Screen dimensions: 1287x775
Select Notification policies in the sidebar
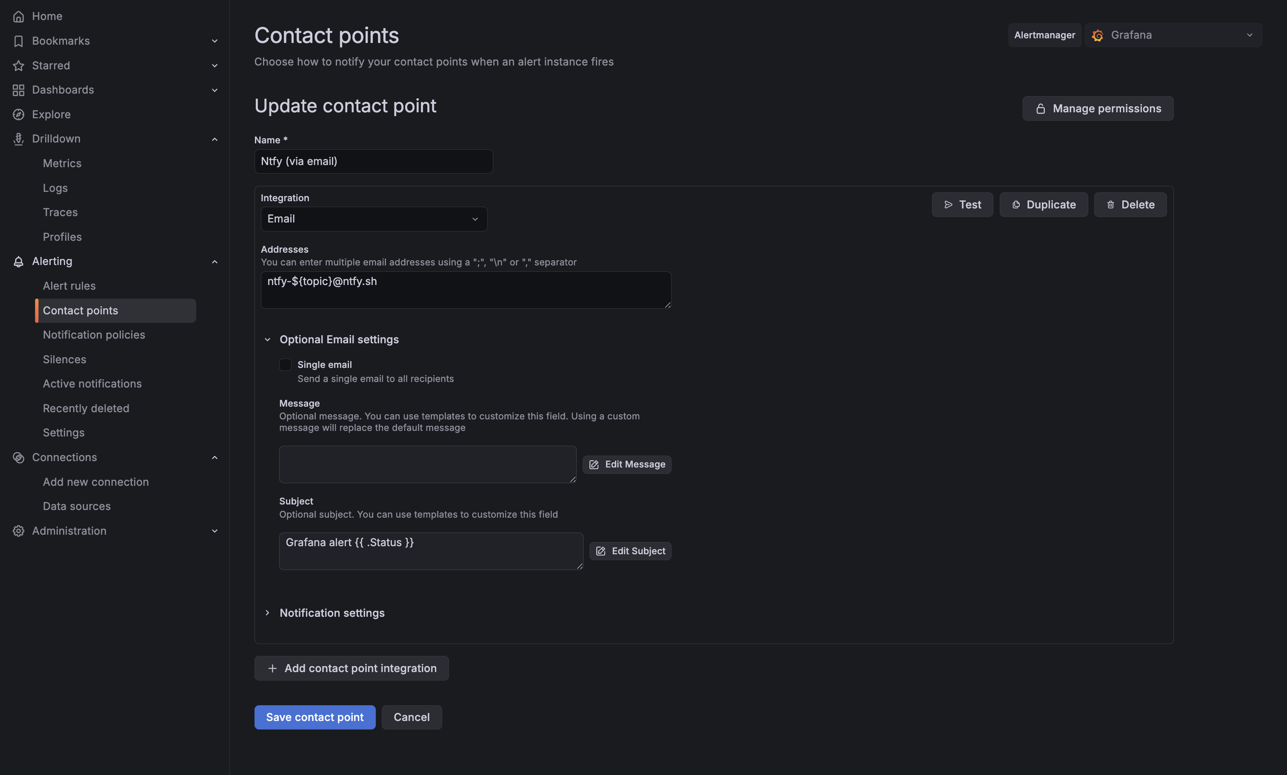(x=94, y=334)
